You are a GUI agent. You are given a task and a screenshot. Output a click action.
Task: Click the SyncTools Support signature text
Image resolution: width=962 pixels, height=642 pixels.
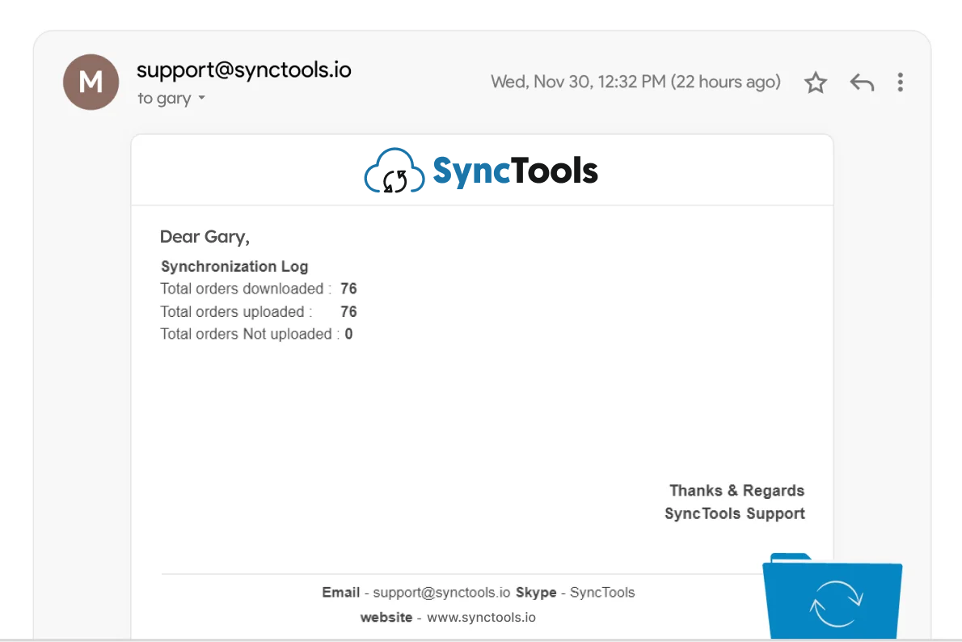point(734,513)
